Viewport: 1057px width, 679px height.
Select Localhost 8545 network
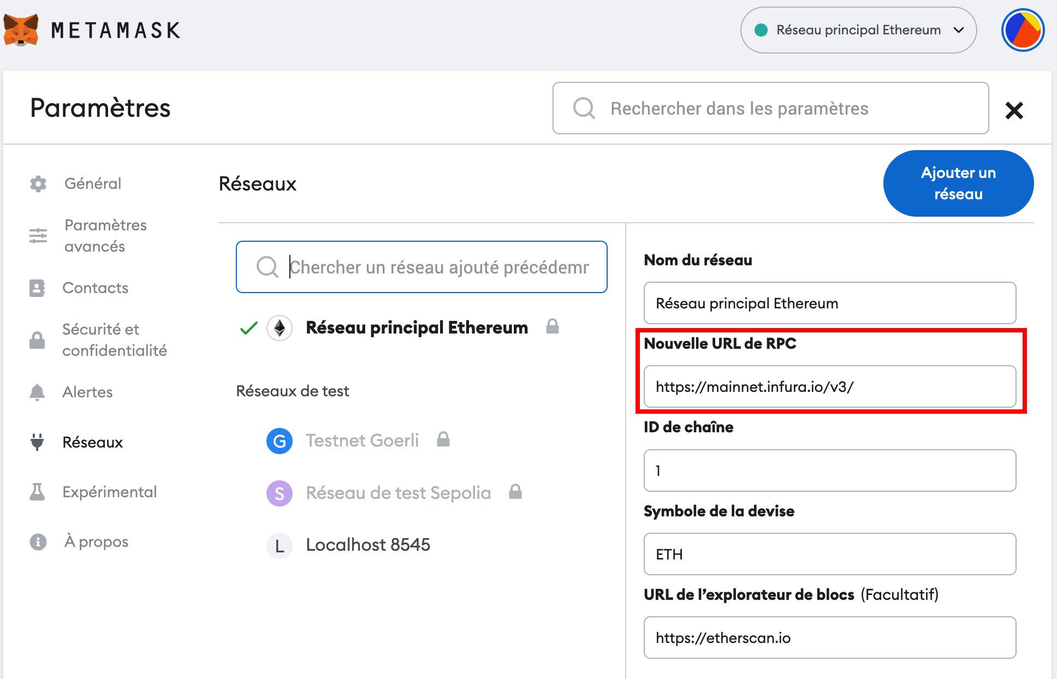(x=368, y=545)
